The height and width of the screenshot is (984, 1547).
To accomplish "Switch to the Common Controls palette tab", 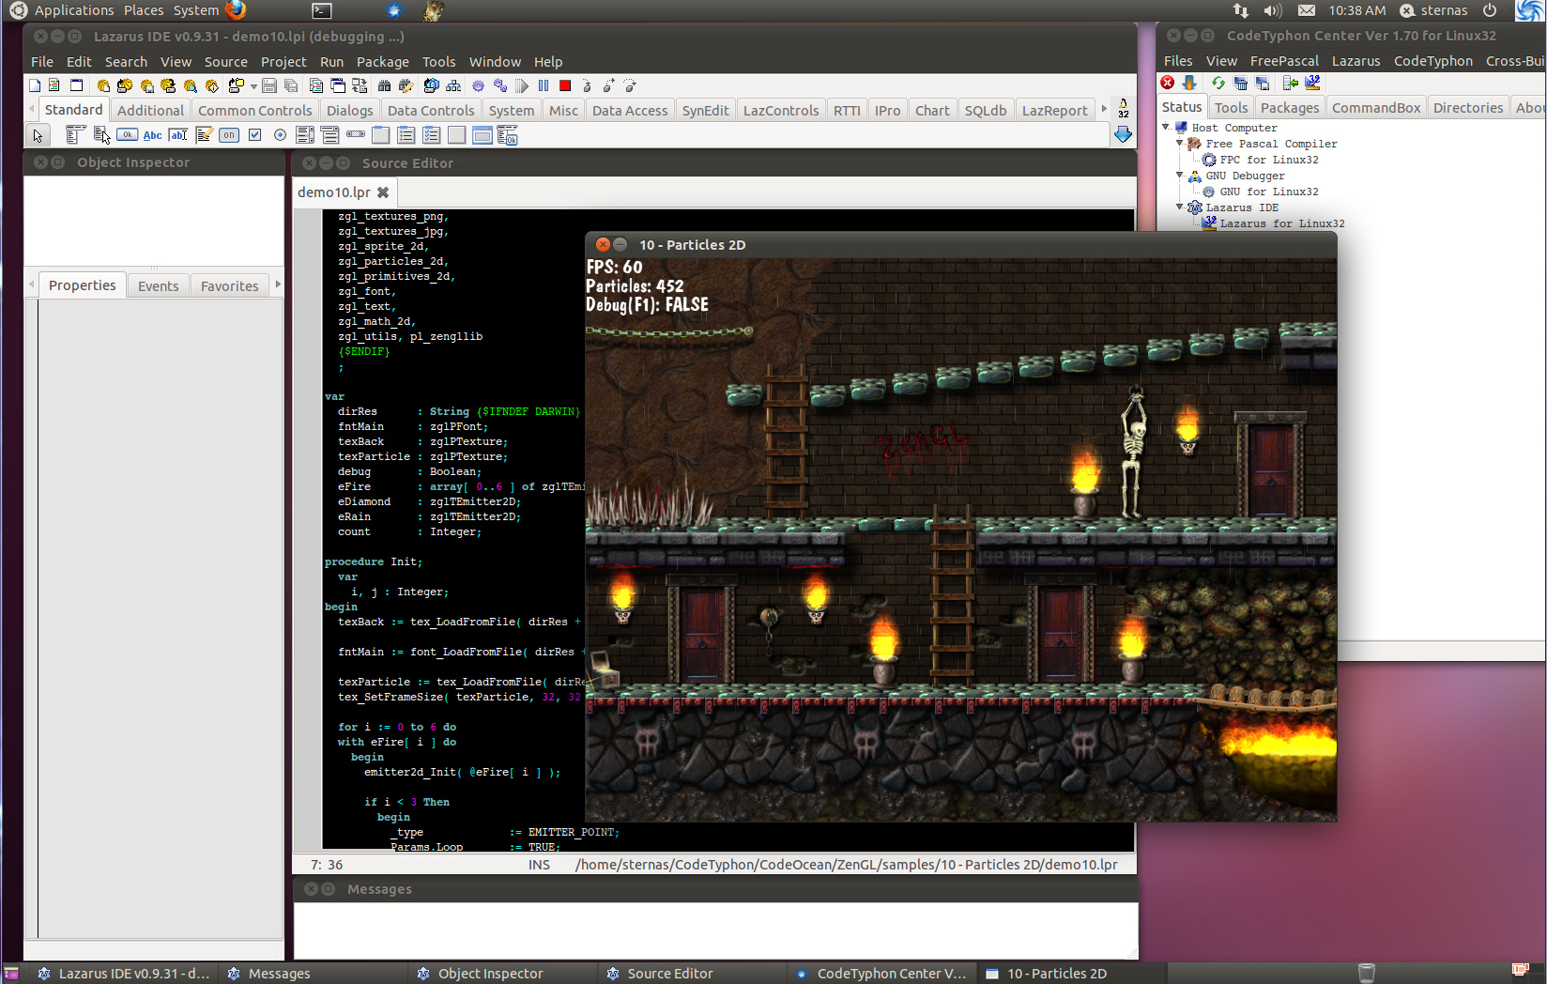I will [254, 110].
